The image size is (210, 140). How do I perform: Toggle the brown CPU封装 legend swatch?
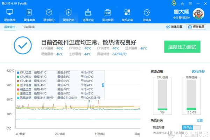[x=18, y=81]
